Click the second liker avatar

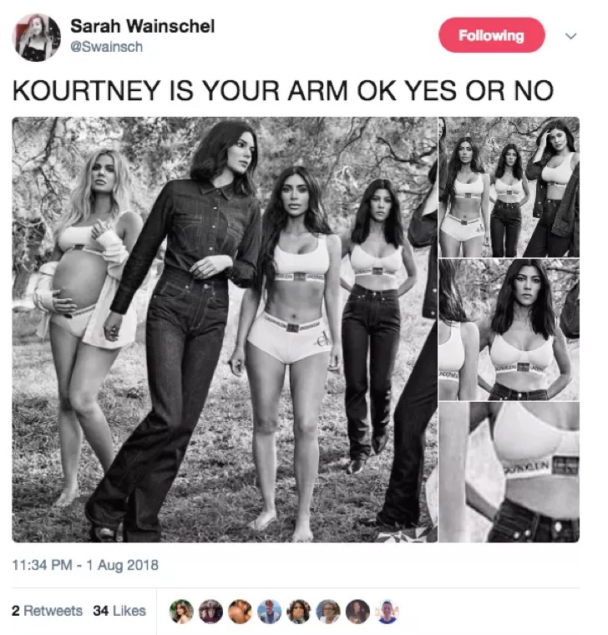click(x=210, y=611)
